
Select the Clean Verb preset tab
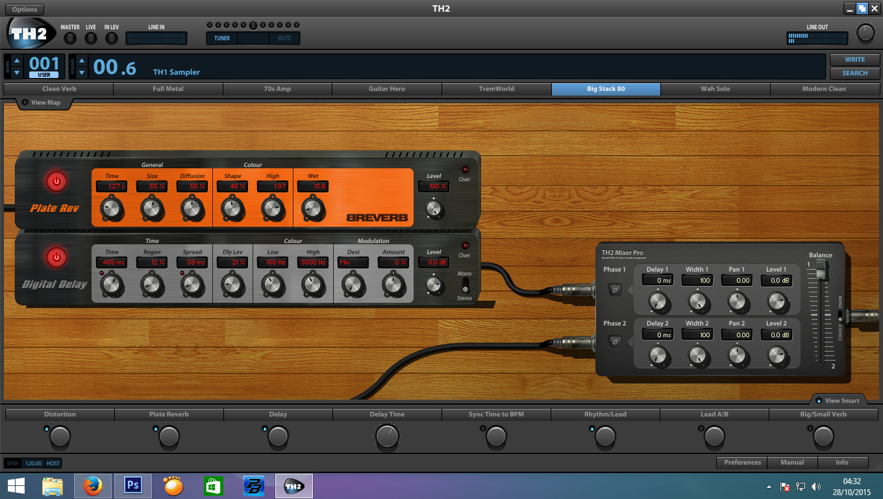pyautogui.click(x=59, y=89)
